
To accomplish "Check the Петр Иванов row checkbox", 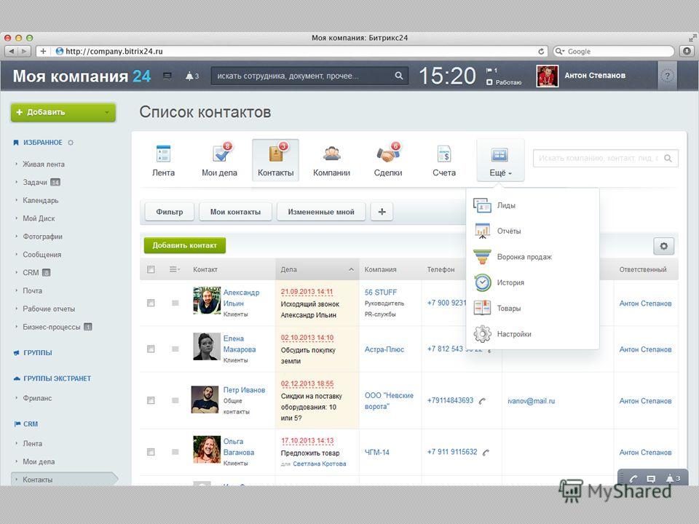I will click(x=151, y=400).
